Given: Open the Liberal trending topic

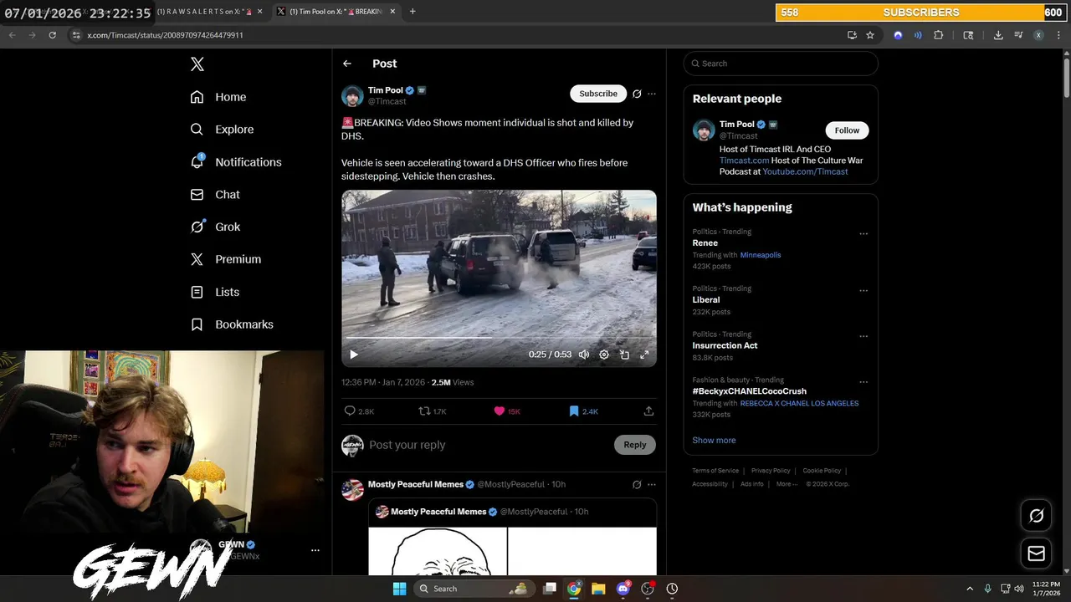Looking at the screenshot, I should pos(706,300).
